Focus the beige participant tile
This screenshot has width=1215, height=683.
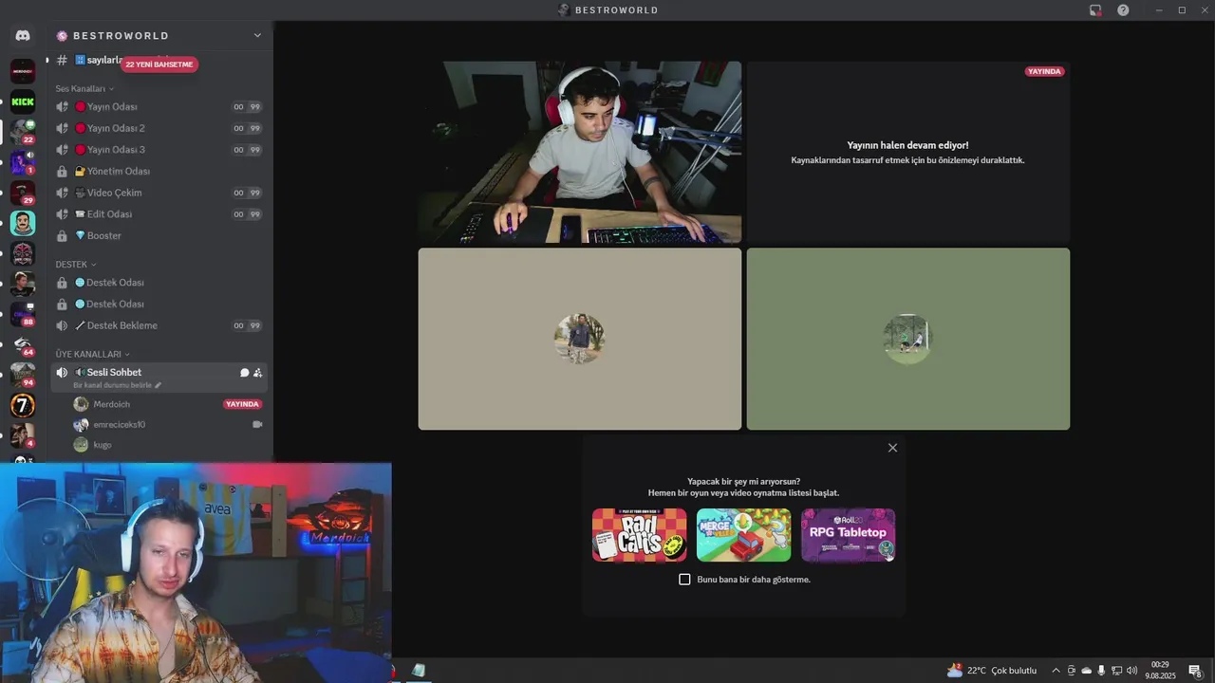point(580,339)
